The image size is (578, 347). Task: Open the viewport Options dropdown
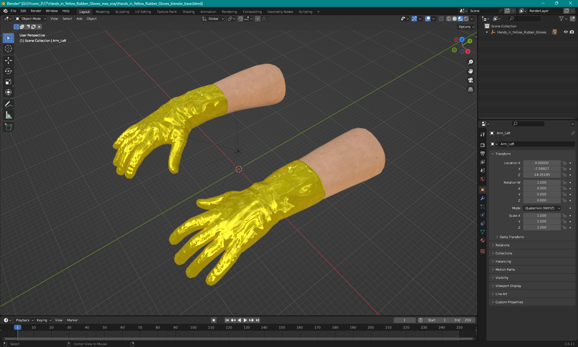466,27
